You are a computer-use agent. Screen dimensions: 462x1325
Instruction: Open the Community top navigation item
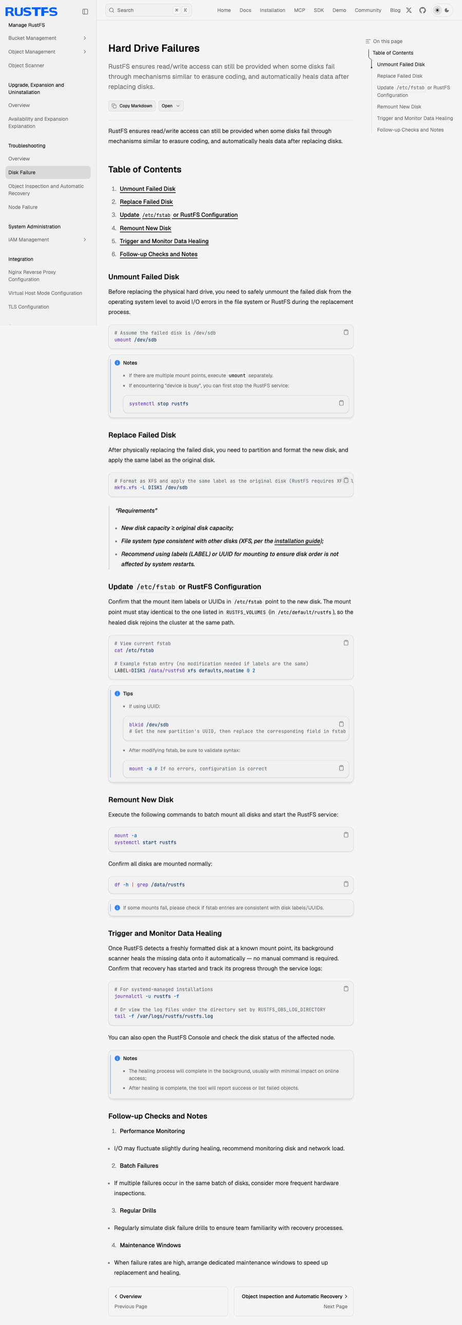coord(368,10)
